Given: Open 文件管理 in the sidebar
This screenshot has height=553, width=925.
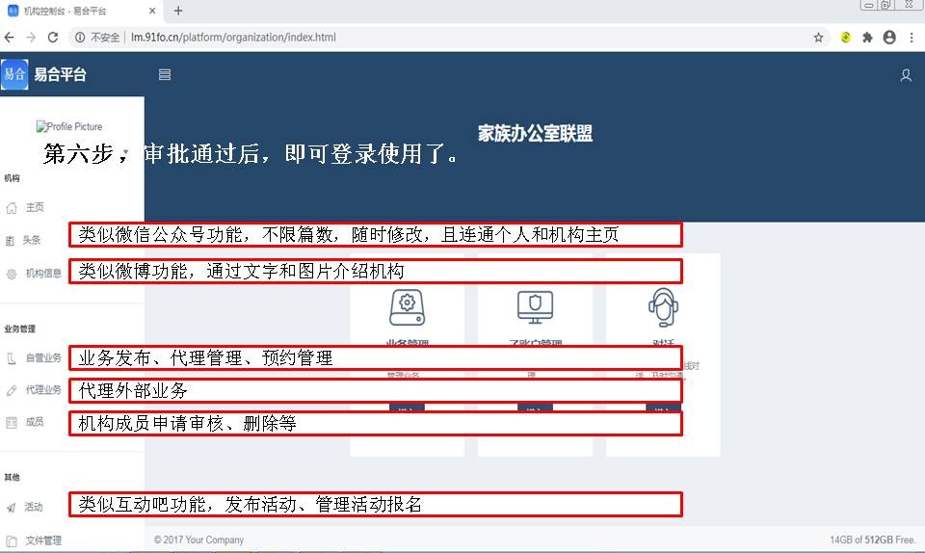Looking at the screenshot, I should click(x=42, y=540).
